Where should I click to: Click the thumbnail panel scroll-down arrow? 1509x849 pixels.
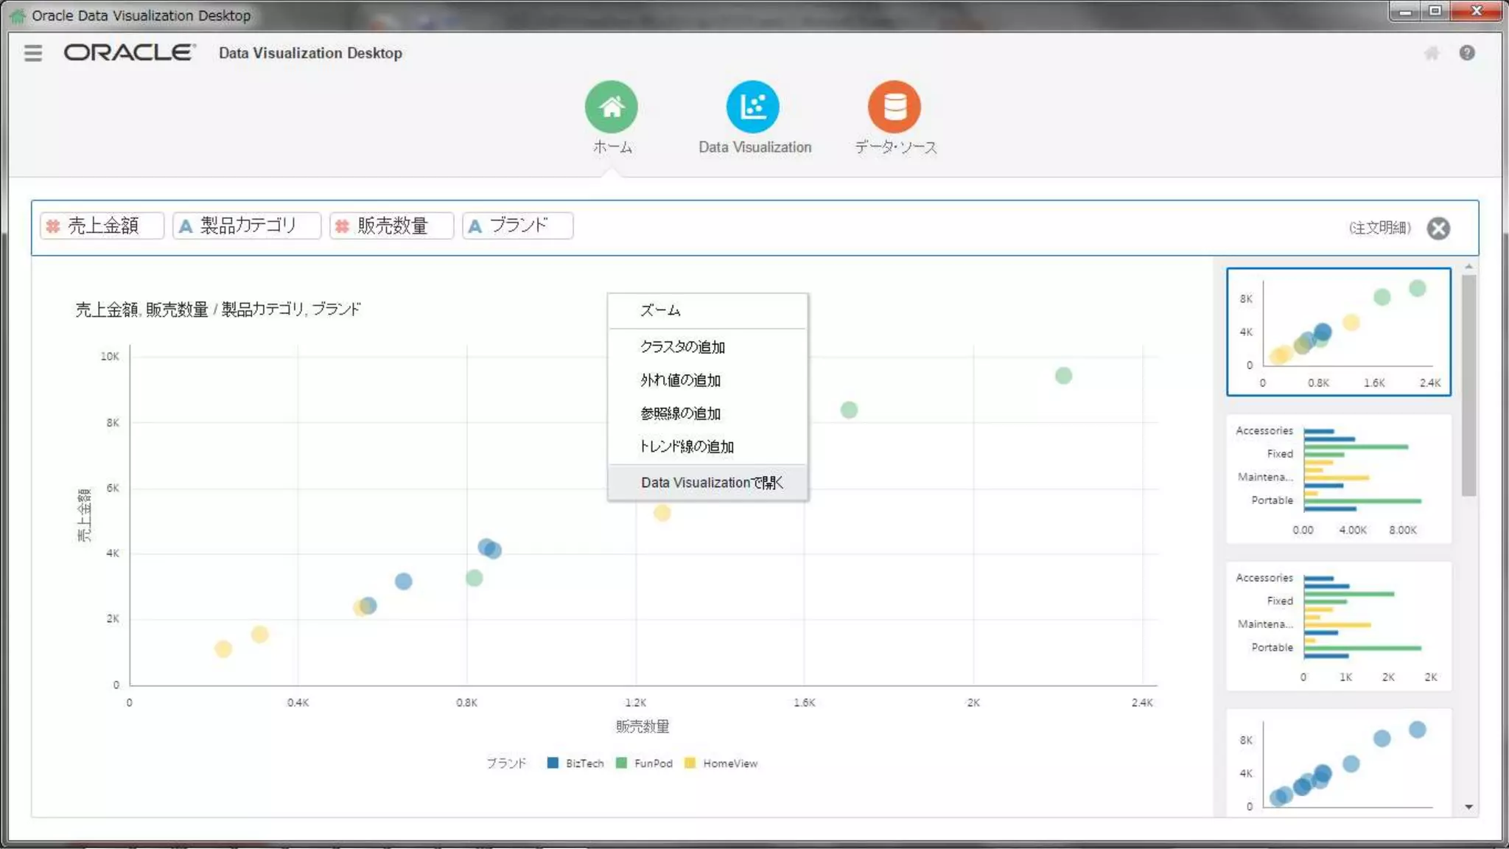click(1468, 807)
